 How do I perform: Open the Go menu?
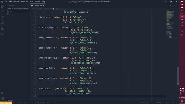27,2
